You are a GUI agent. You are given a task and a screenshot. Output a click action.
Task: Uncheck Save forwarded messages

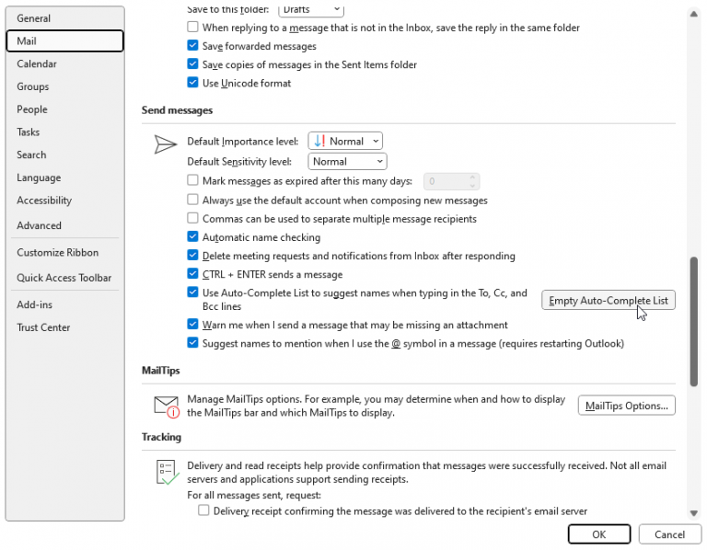coord(192,45)
